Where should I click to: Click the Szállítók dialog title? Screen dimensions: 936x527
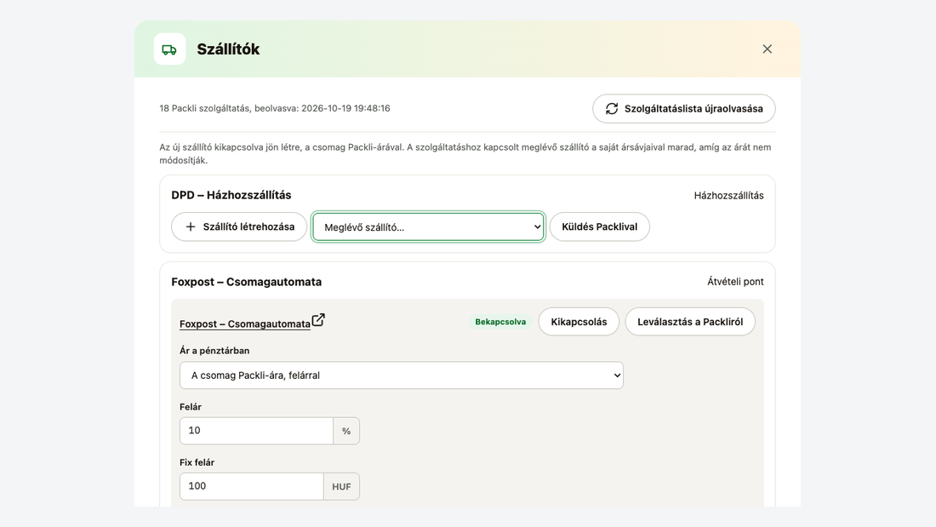[x=228, y=49]
